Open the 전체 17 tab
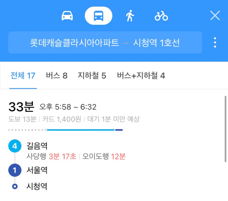This screenshot has height=201, width=228. point(23,76)
